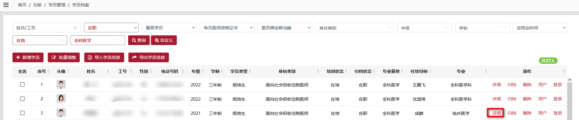Open the 全科医学 specialty dropdown
Viewport: 579px width, 120px height.
coord(98,40)
